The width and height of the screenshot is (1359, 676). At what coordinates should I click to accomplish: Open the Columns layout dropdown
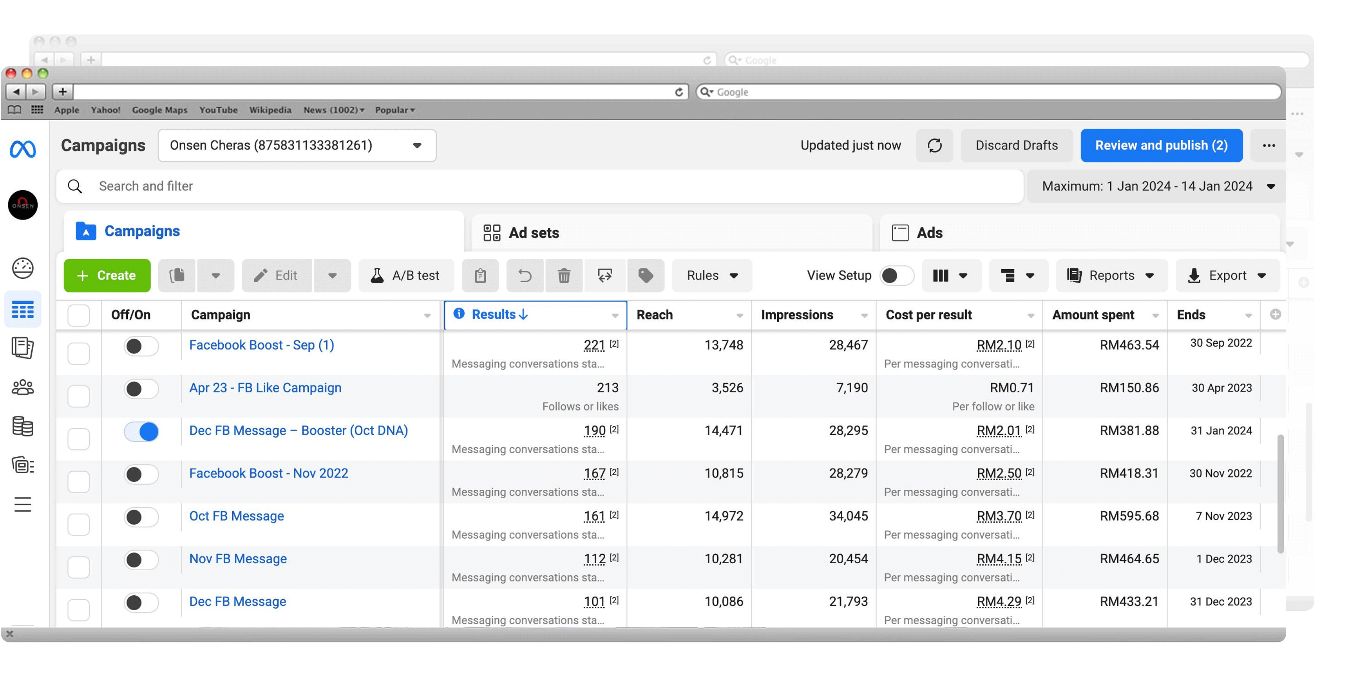click(951, 275)
